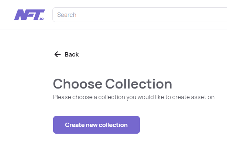This screenshot has height=141, width=227.
Task: Start a new collection with the purple button
Action: (96, 125)
